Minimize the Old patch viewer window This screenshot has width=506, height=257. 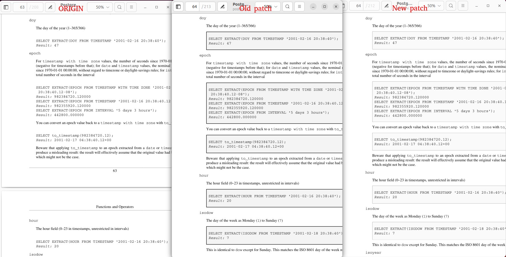[x=313, y=7]
